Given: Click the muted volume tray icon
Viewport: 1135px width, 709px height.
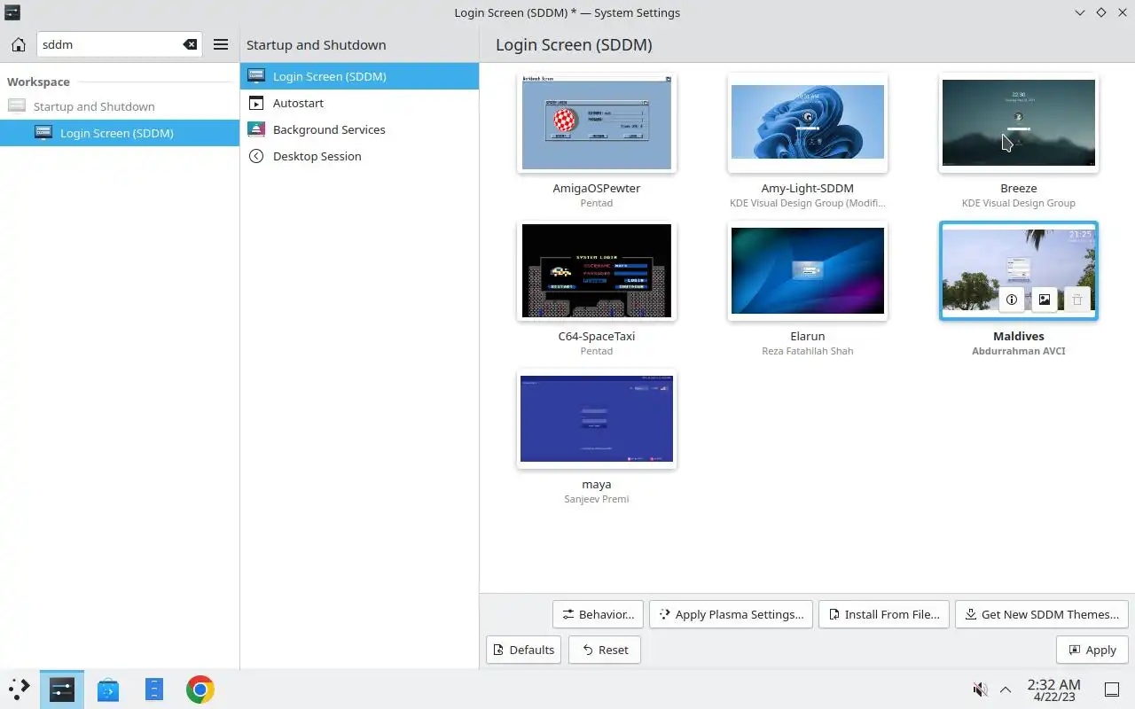Looking at the screenshot, I should (980, 690).
